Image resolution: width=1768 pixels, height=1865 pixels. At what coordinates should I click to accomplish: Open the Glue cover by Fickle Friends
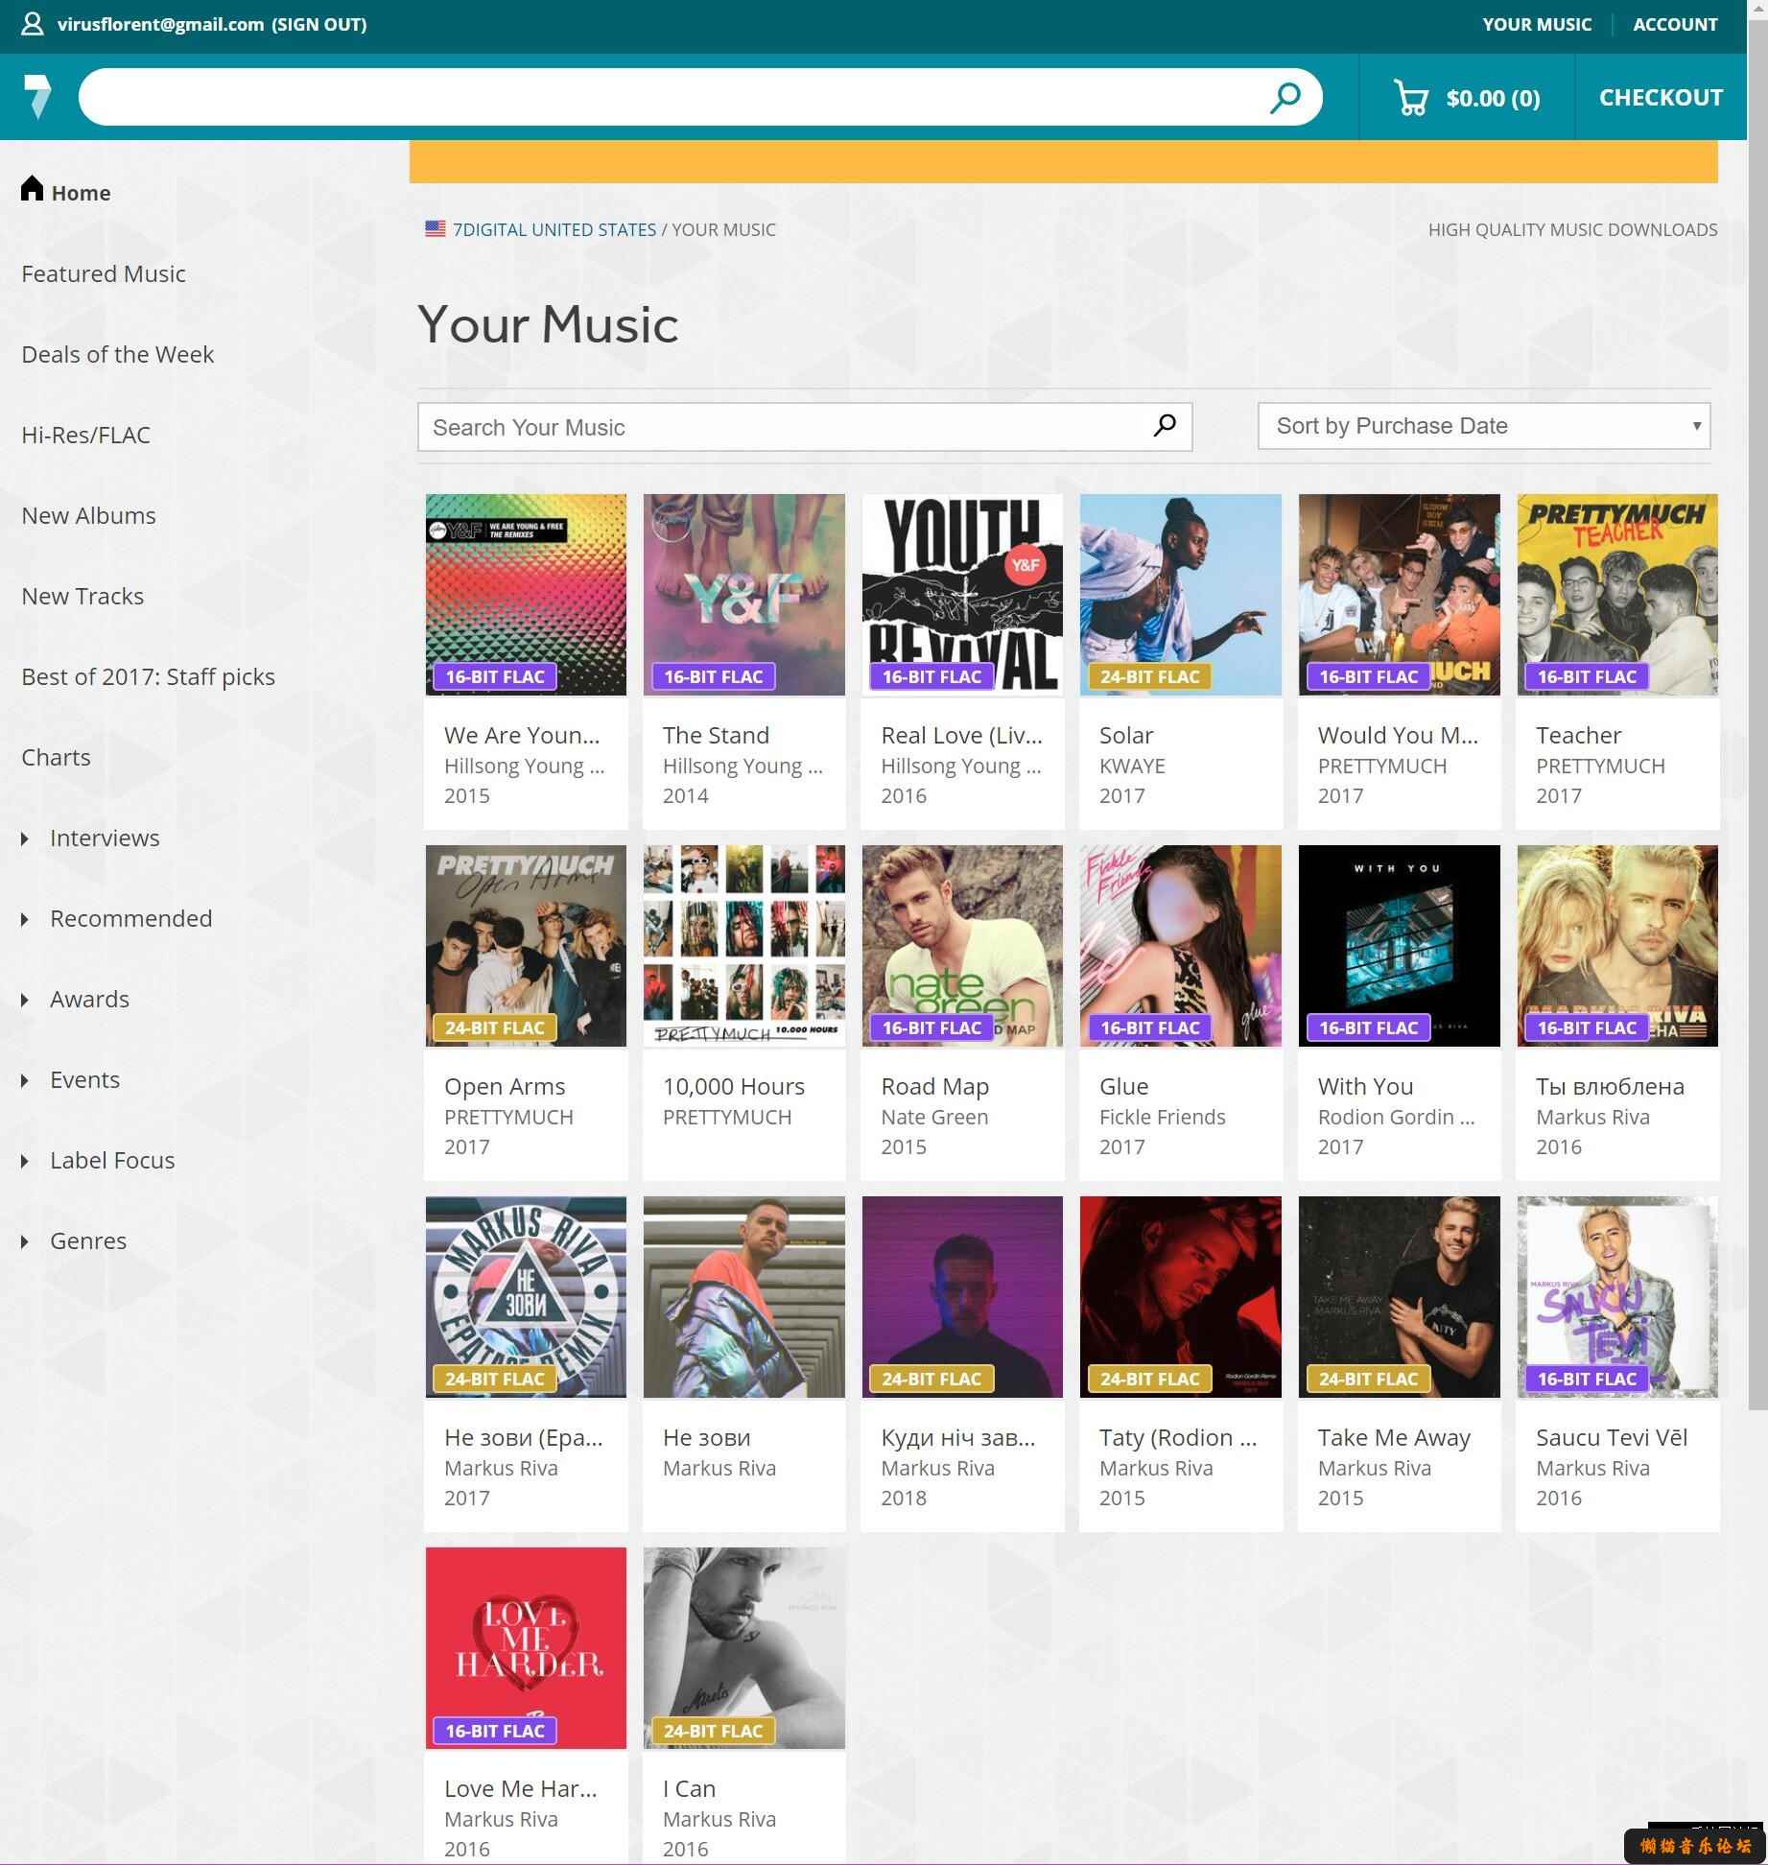tap(1180, 946)
